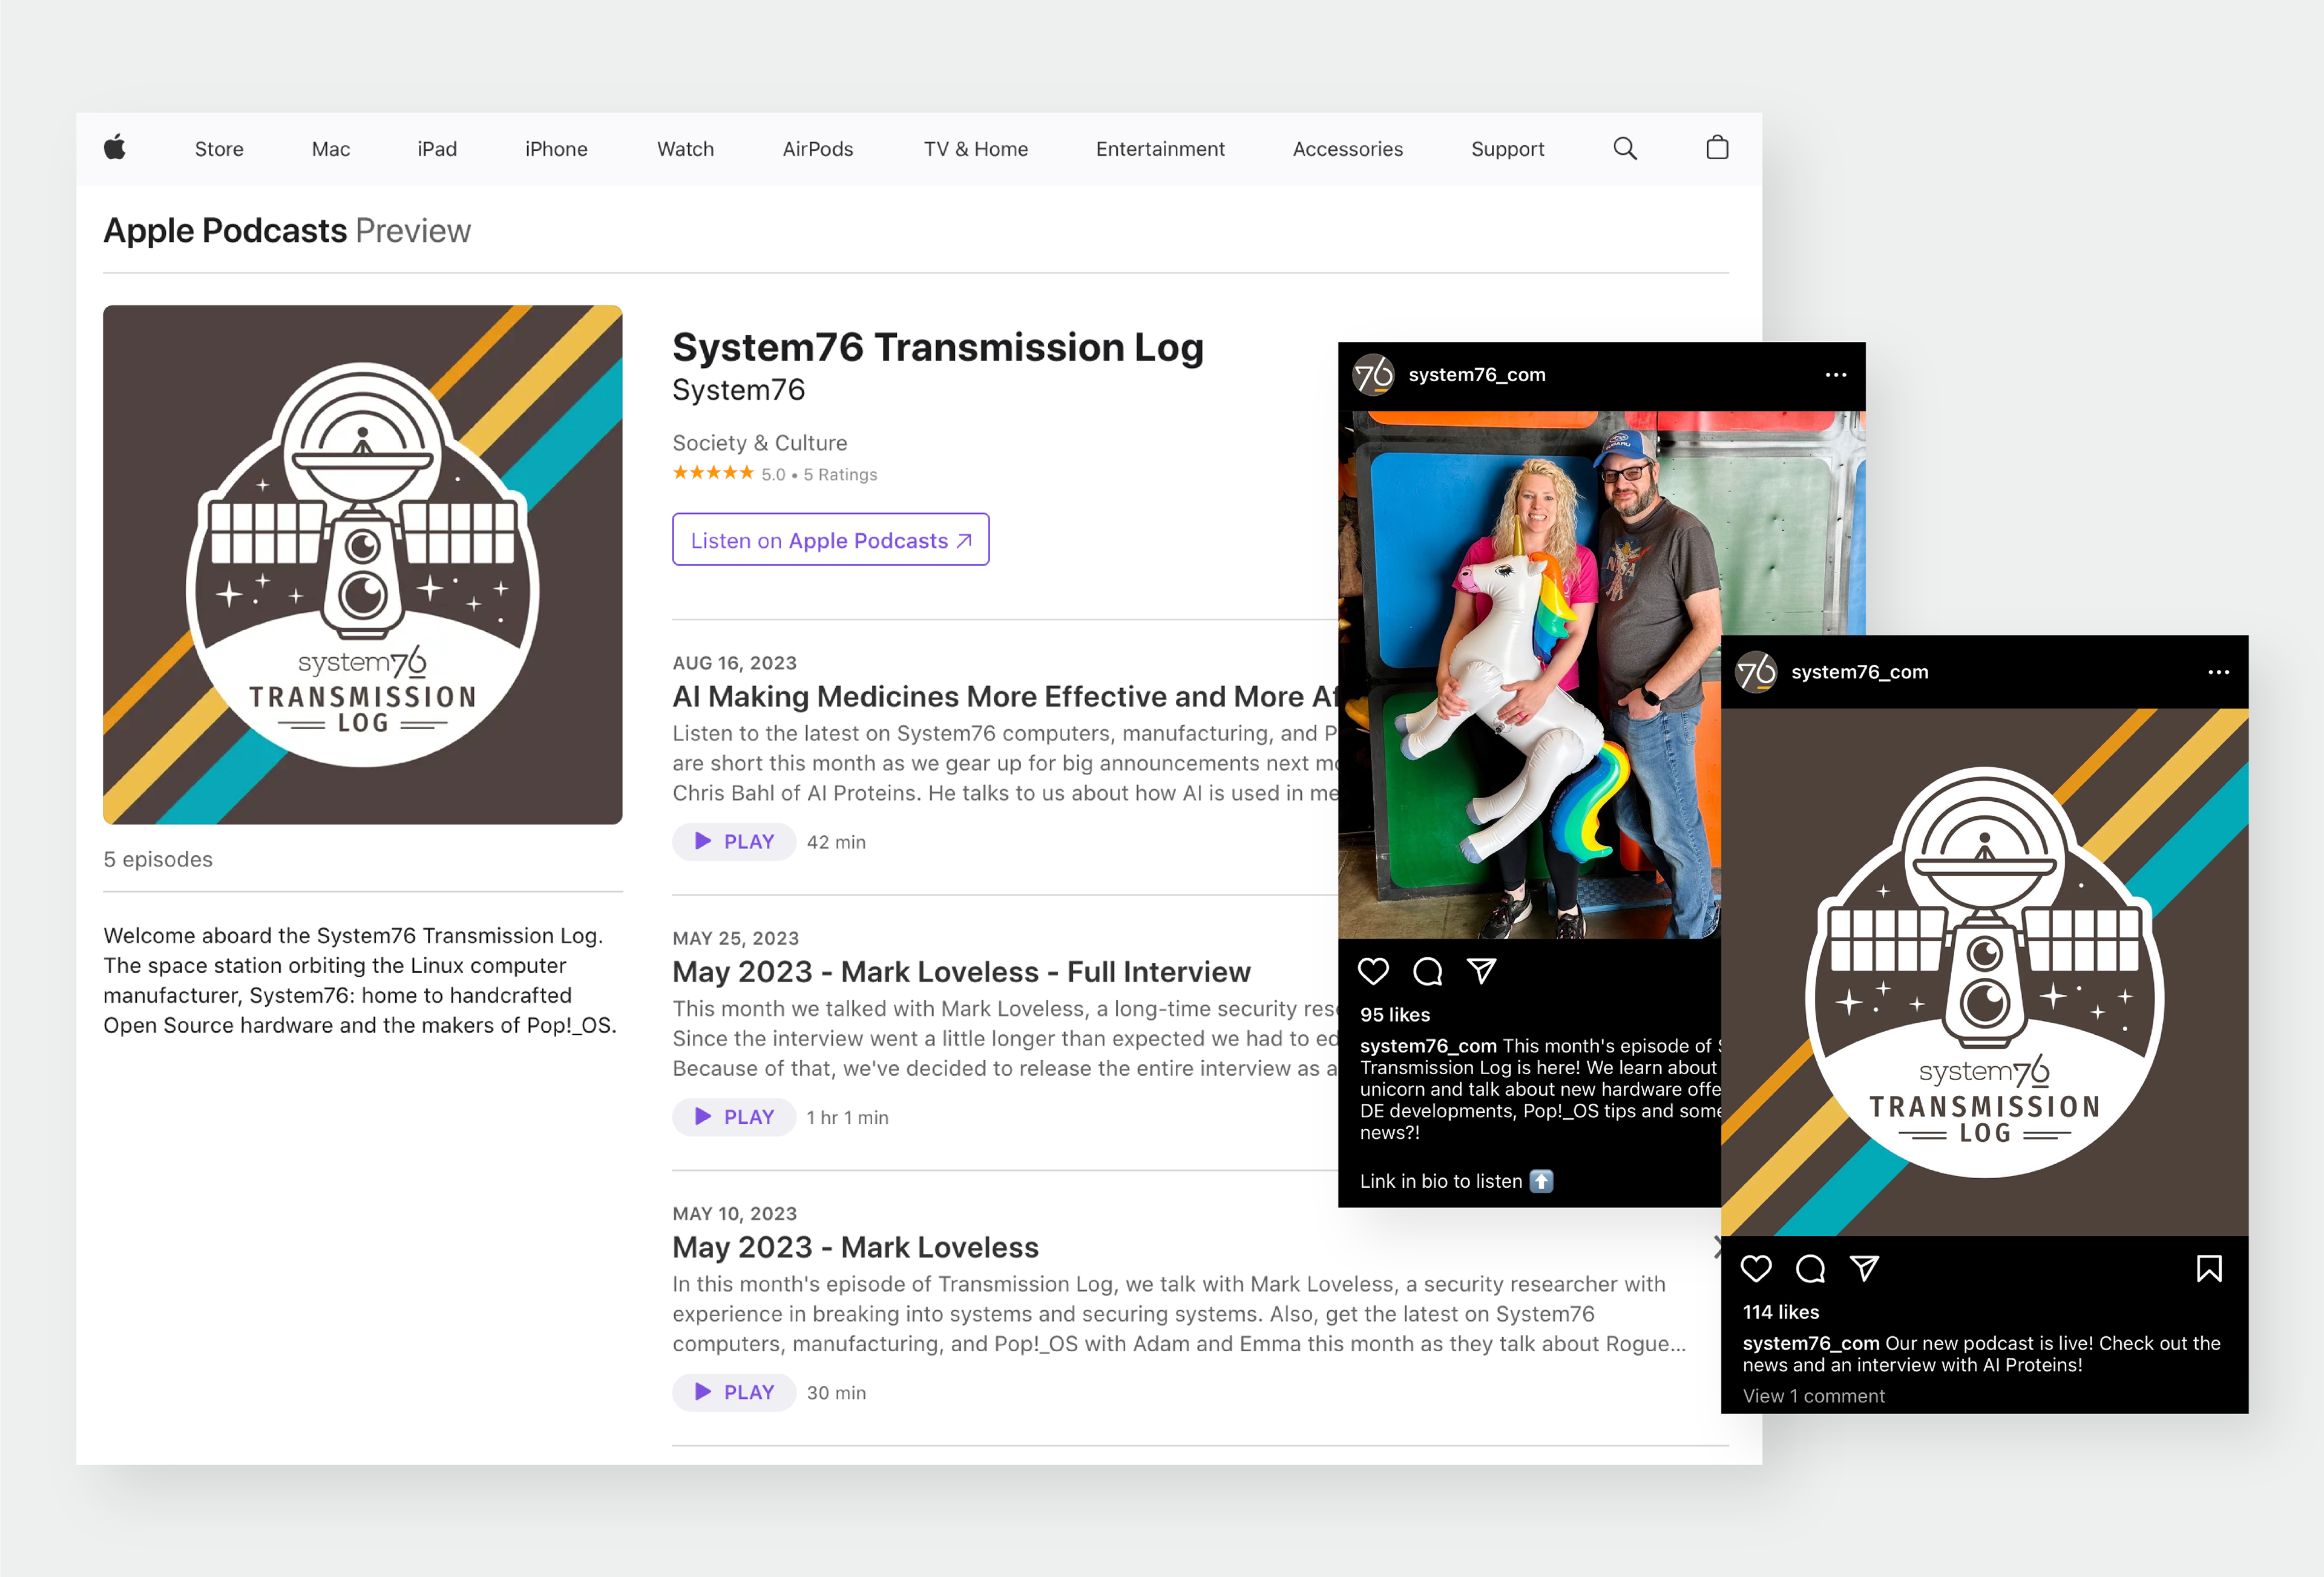This screenshot has height=1577, width=2324.
Task: Click the System76 Transmission Log podcast title
Action: [938, 347]
